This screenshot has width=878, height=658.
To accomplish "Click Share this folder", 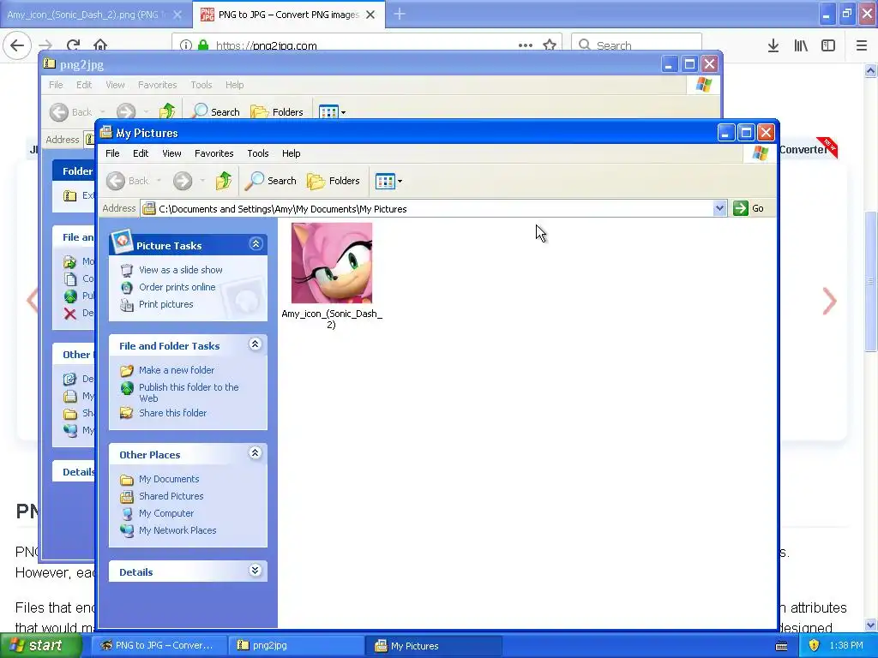I will 172,413.
